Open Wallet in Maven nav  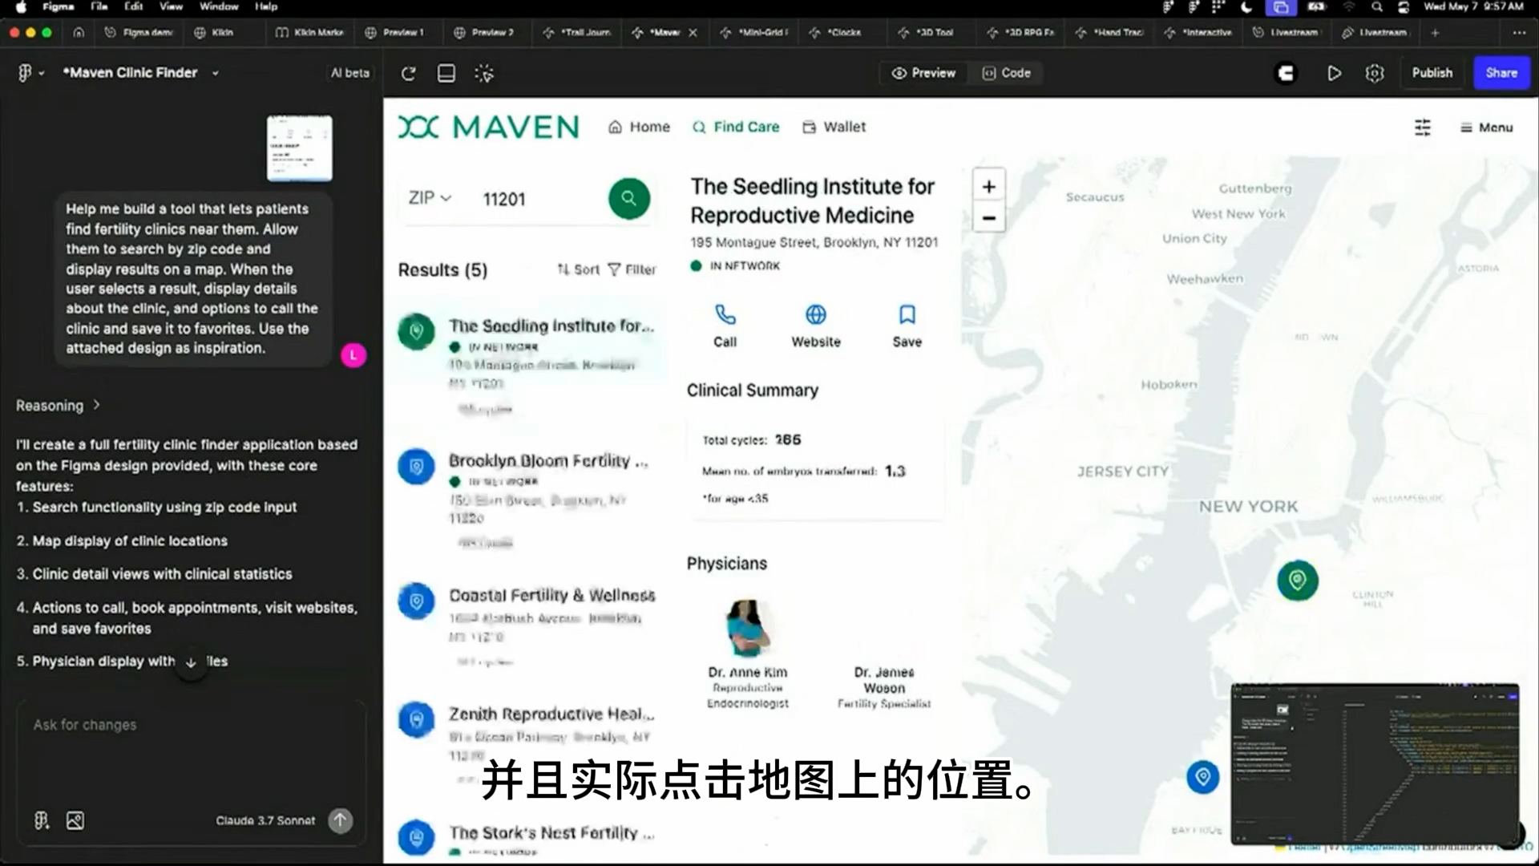point(834,127)
